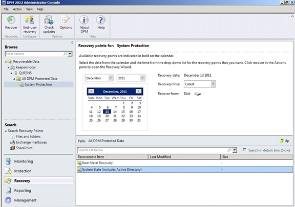Image resolution: width=295 pixels, height=207 pixels.
Task: Switch to the Monitoring workspace
Action: (x=38, y=161)
